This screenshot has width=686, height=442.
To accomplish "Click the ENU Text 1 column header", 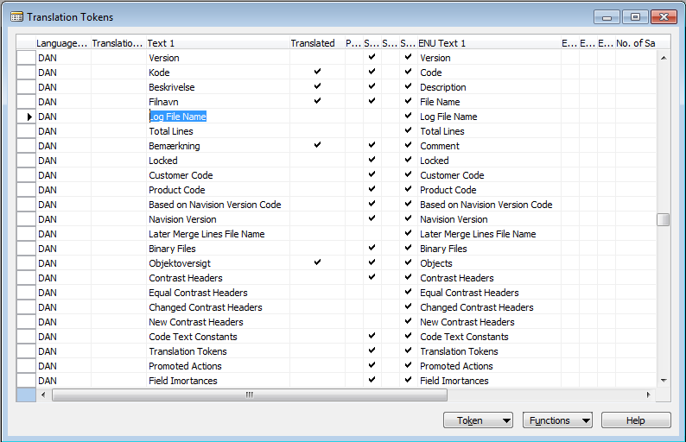I will point(487,43).
